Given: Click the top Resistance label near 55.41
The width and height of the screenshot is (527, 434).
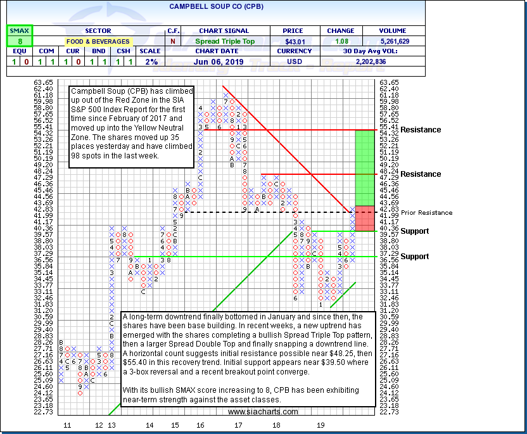Looking at the screenshot, I should (x=421, y=130).
